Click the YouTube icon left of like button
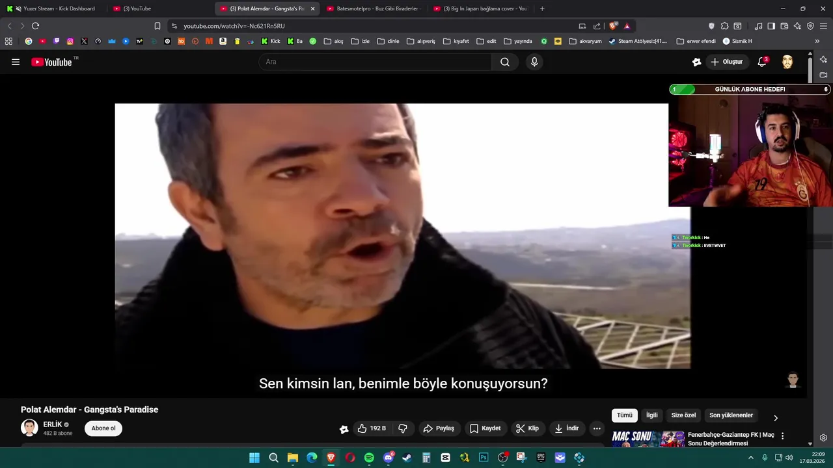This screenshot has height=468, width=833. coord(344,429)
